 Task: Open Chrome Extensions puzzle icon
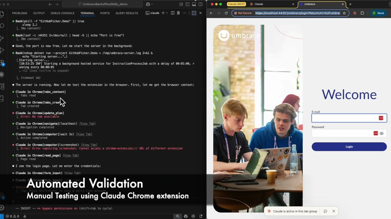pyautogui.click(x=362, y=13)
